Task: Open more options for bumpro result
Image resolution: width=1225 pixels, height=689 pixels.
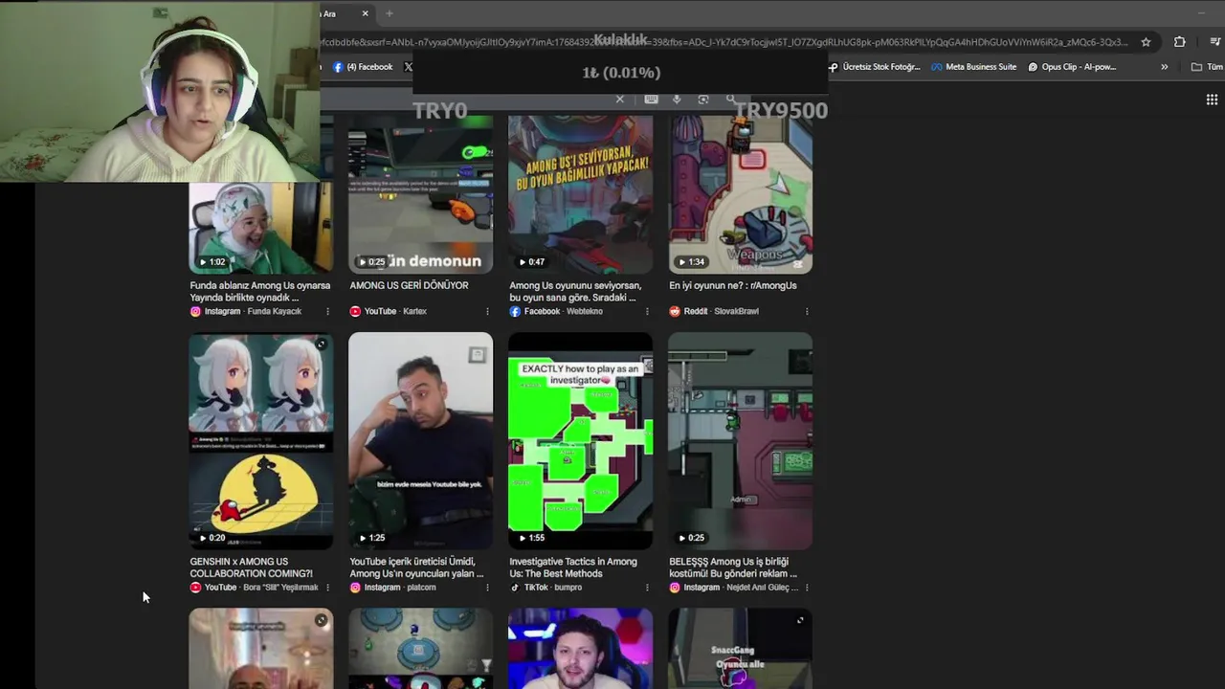Action: pyautogui.click(x=647, y=588)
